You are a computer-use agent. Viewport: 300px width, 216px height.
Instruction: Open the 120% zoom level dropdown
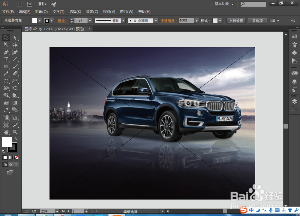[x=57, y=211]
